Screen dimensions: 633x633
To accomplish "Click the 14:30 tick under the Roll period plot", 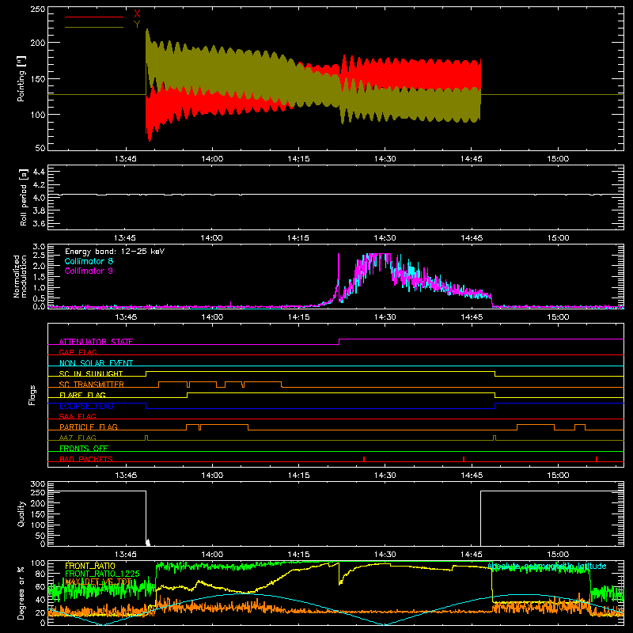I will tap(385, 238).
